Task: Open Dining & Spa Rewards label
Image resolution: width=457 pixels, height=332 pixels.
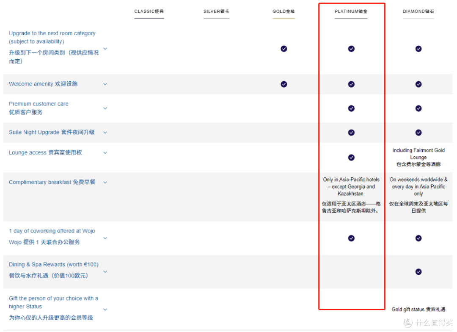Action: tap(54, 270)
